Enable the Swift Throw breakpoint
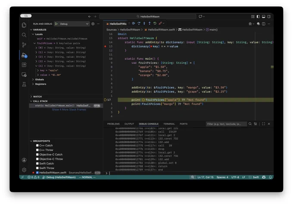The height and width of the screenshot is (205, 293). [x=37, y=168]
